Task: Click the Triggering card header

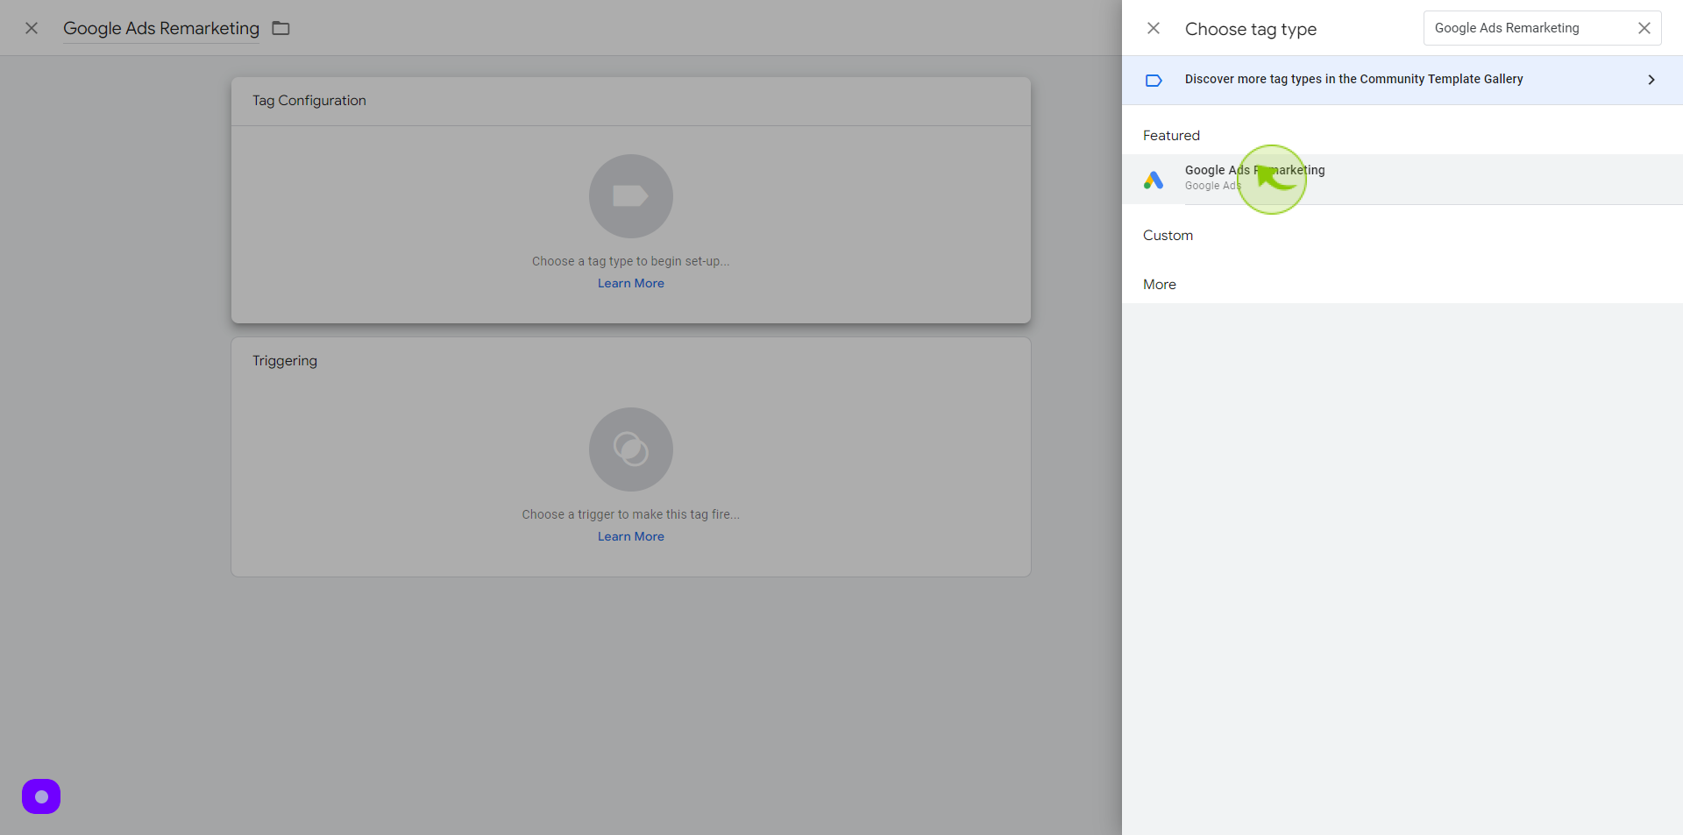Action: coord(631,361)
